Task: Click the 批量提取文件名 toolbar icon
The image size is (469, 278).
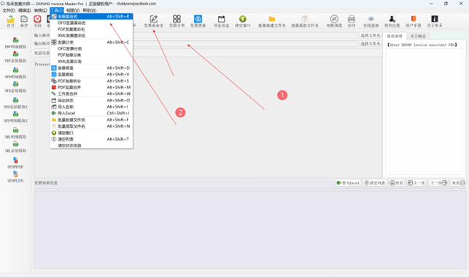Action: coord(305,19)
